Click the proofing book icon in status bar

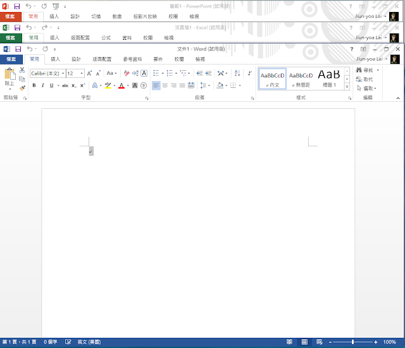click(68, 342)
